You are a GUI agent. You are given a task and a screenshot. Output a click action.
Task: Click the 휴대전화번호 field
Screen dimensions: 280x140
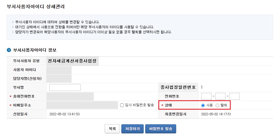[x=70, y=96]
